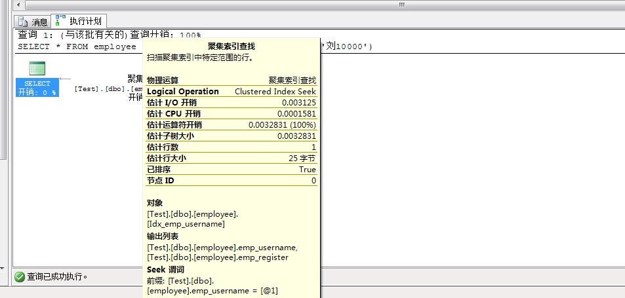The height and width of the screenshot is (298, 625).
Task: Click the 节点 ID row label
Action: [x=160, y=181]
